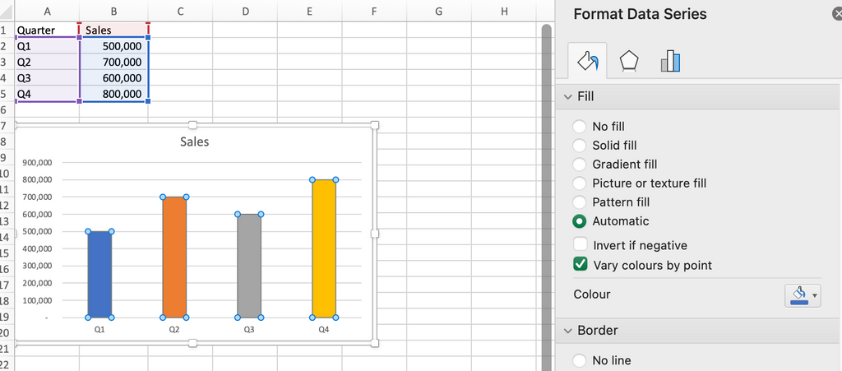Click the 900,000 axis label
Image resolution: width=842 pixels, height=371 pixels.
coord(37,163)
